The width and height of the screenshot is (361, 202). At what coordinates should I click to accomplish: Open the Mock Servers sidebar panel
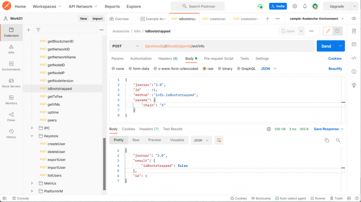pos(11,83)
